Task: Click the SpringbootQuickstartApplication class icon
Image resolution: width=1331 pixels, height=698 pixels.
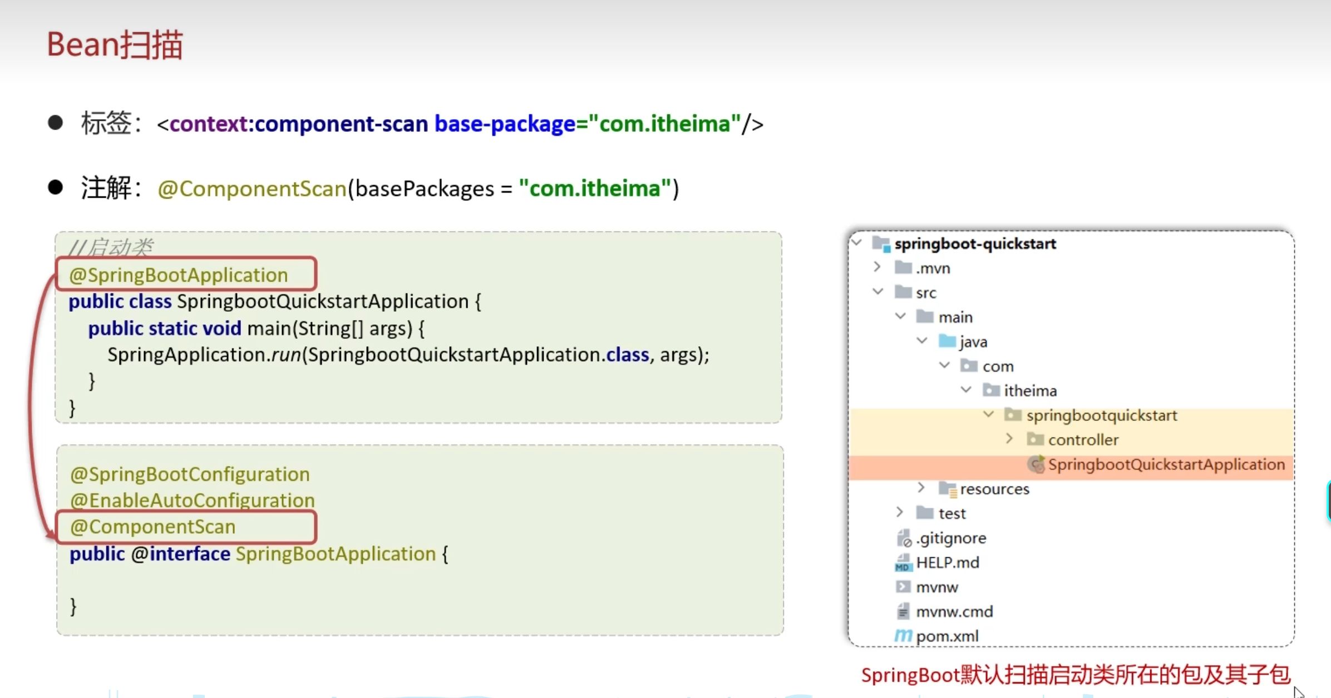Action: point(1036,464)
